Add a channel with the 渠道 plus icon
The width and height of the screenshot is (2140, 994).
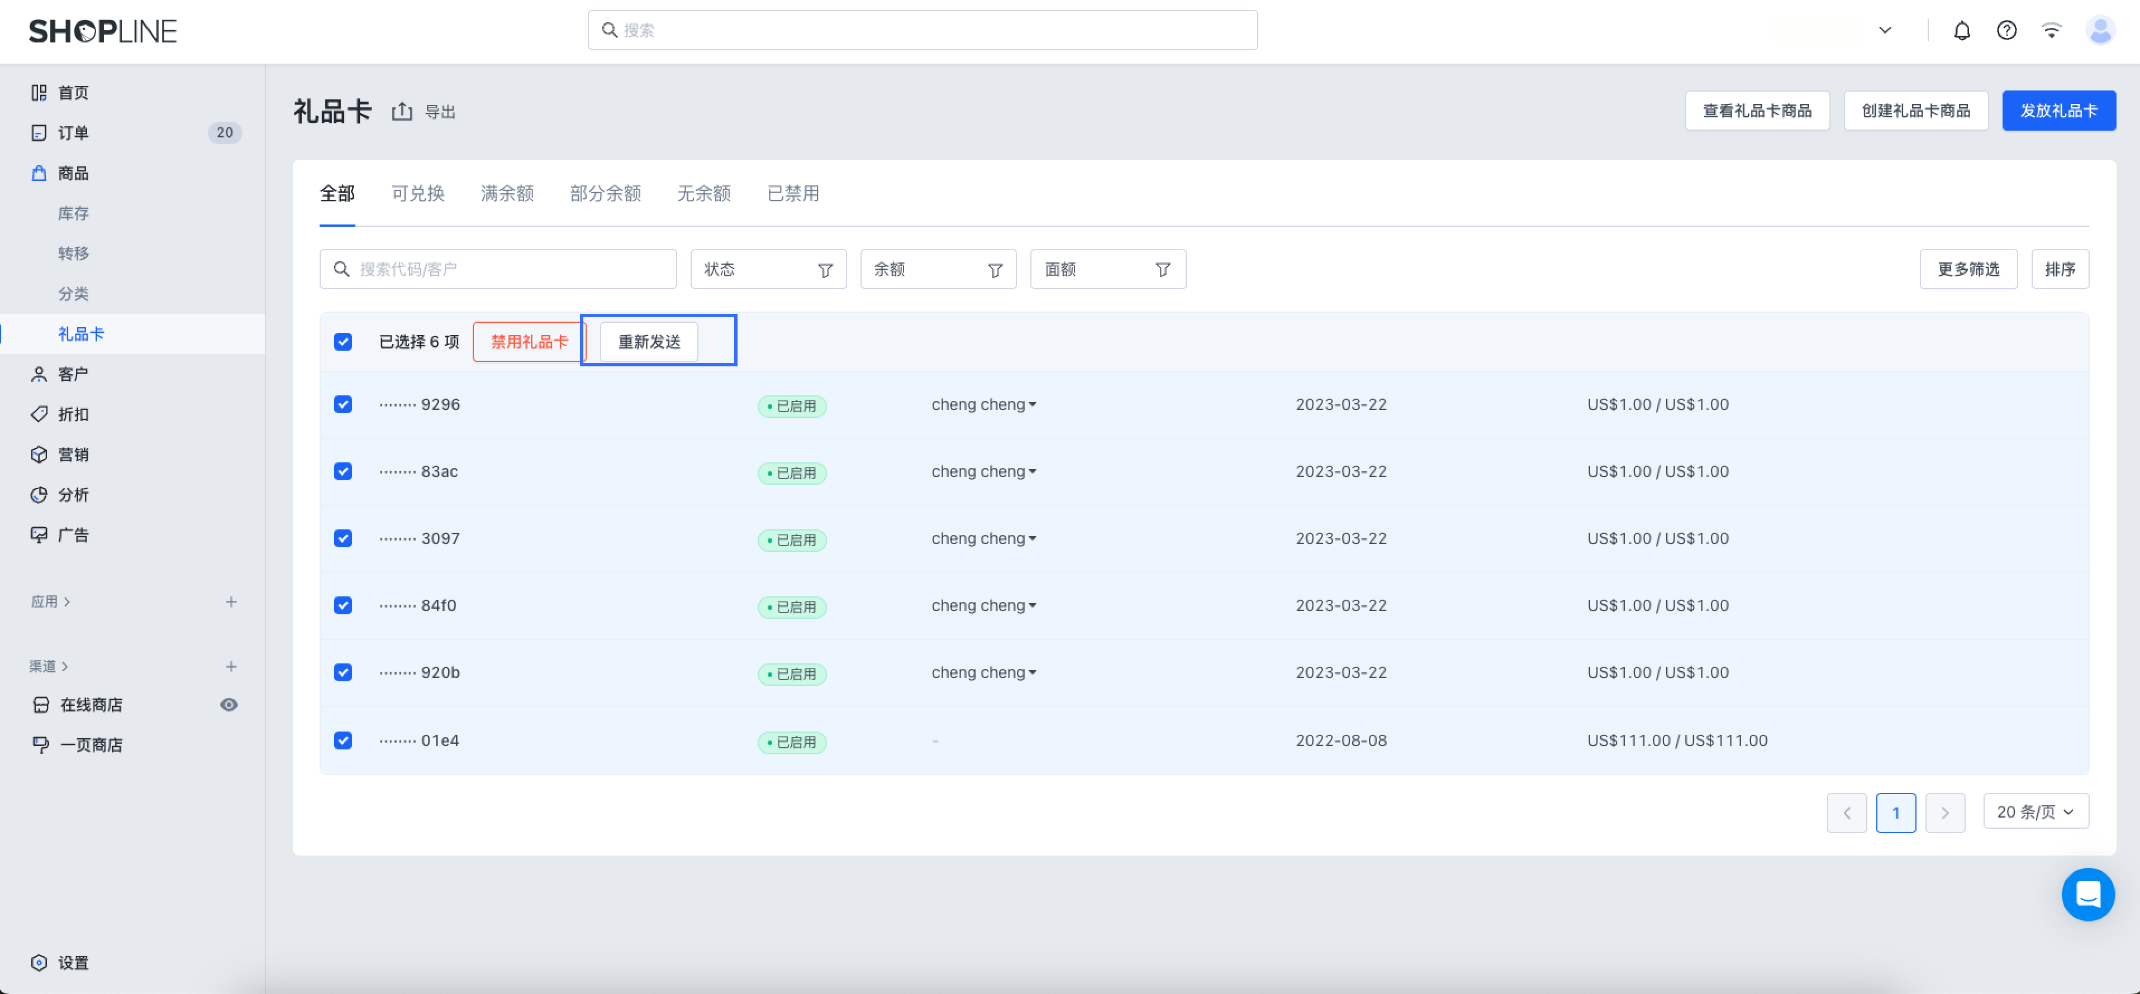coord(231,667)
